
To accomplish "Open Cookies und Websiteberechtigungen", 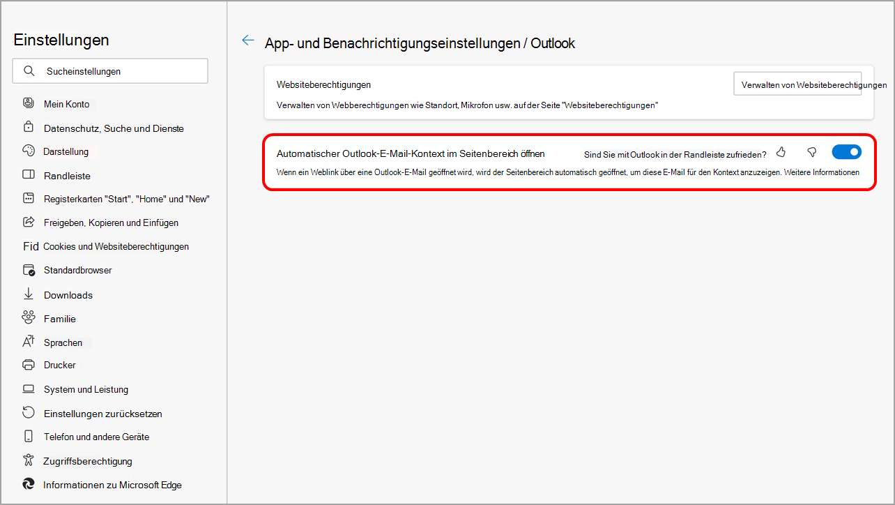I will point(116,246).
